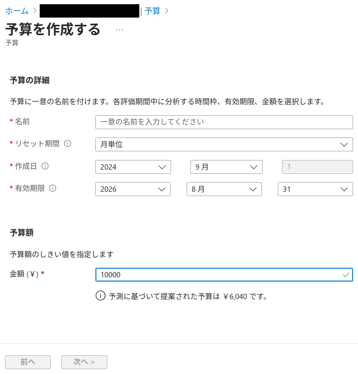
Task: Click the 予算 breadcrumb link
Action: point(152,11)
